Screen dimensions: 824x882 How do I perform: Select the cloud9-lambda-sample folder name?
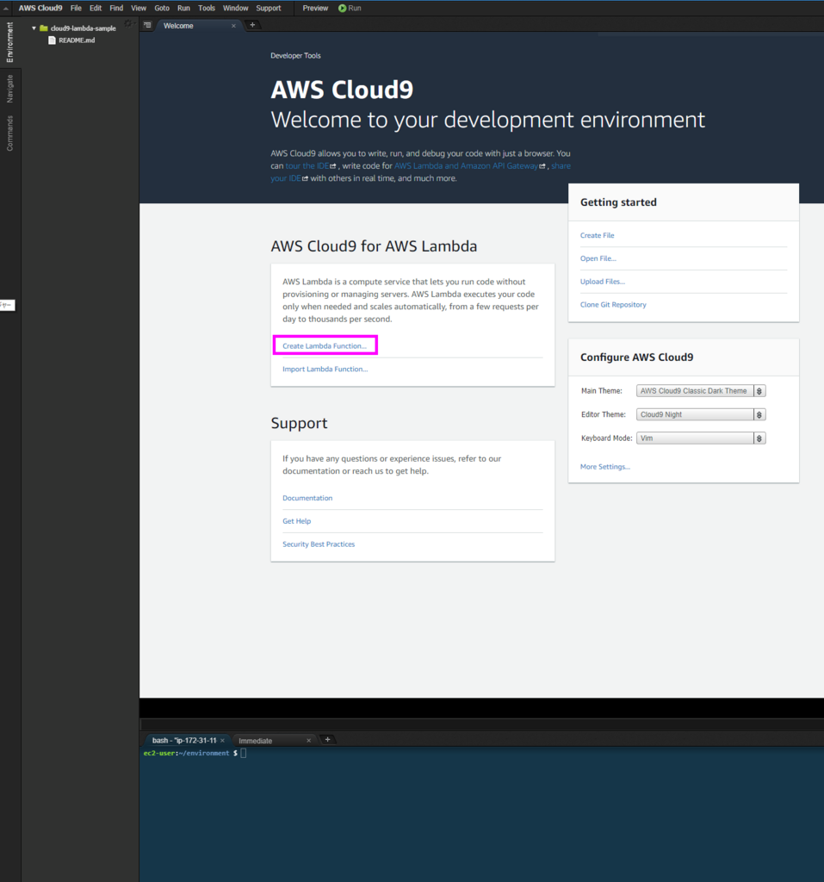click(84, 28)
